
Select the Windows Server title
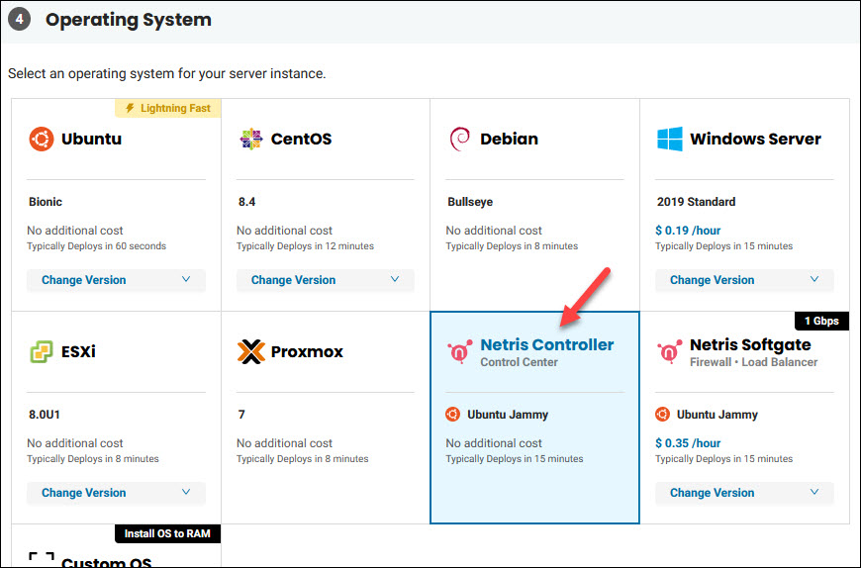pos(755,139)
